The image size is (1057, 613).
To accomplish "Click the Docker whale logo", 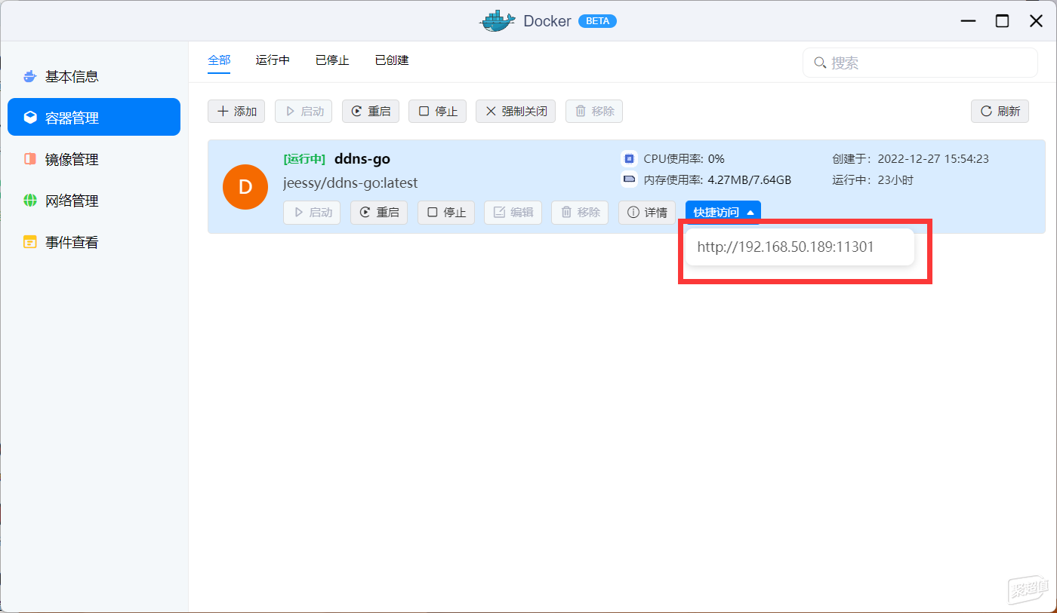I will [x=498, y=21].
